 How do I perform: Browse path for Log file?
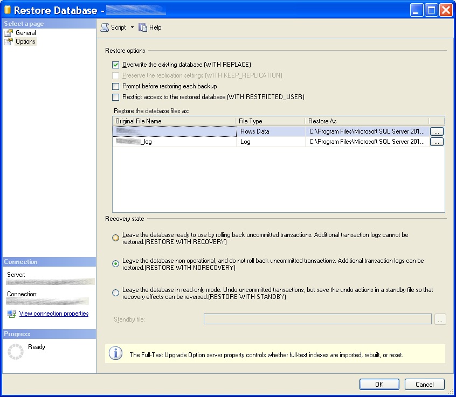pos(437,142)
